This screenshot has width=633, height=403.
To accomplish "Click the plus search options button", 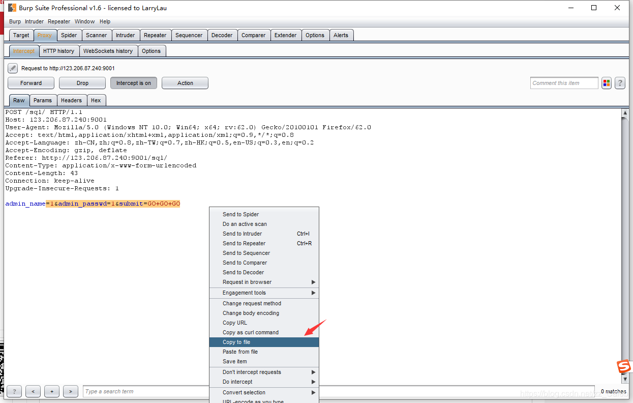I will 52,391.
